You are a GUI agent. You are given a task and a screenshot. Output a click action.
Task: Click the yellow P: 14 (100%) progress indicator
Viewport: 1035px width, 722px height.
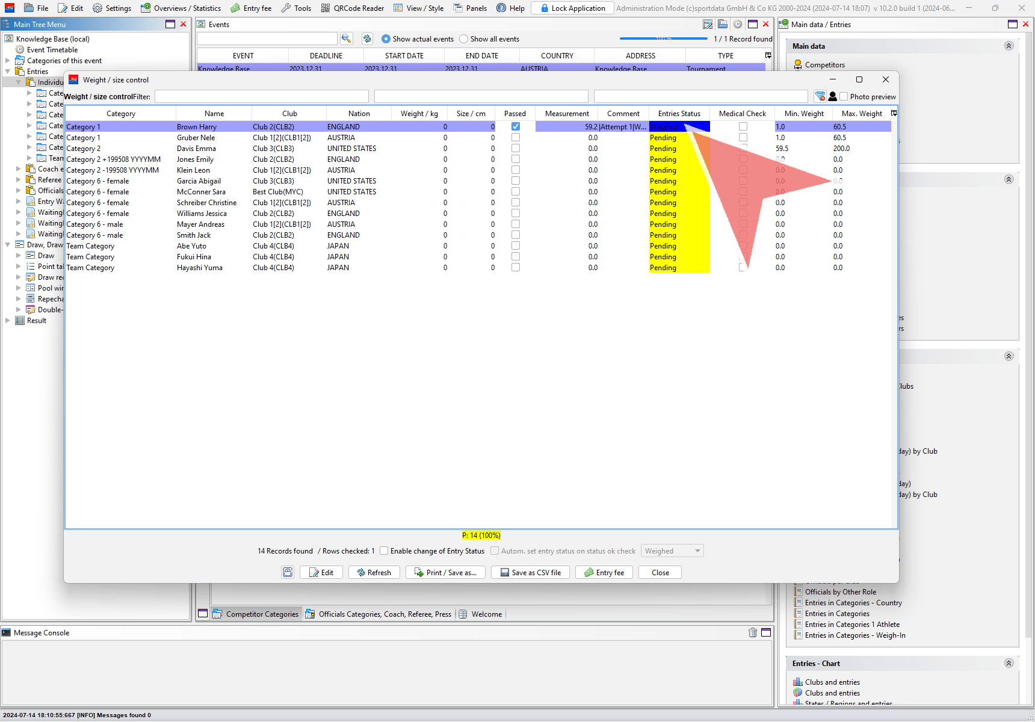coord(481,535)
